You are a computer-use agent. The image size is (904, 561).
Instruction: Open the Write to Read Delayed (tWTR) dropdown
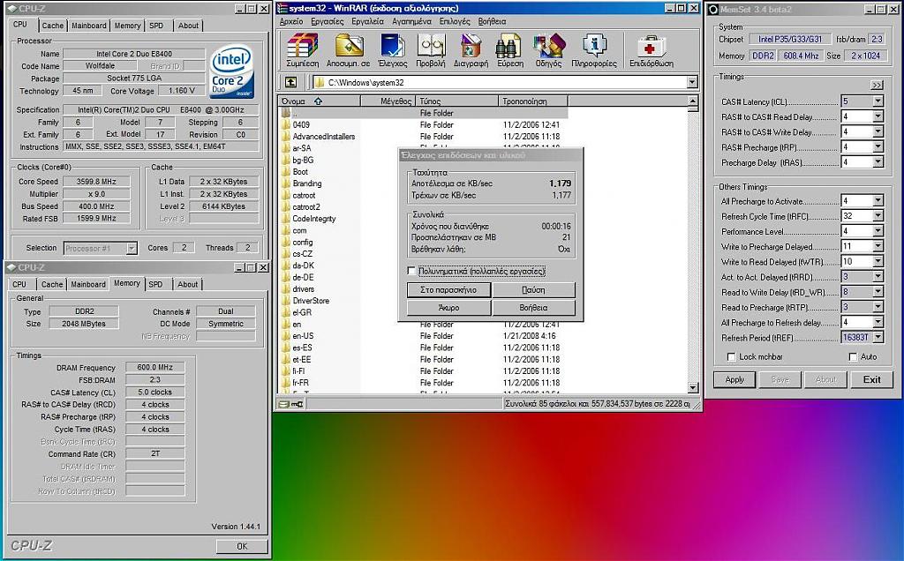pos(878,261)
